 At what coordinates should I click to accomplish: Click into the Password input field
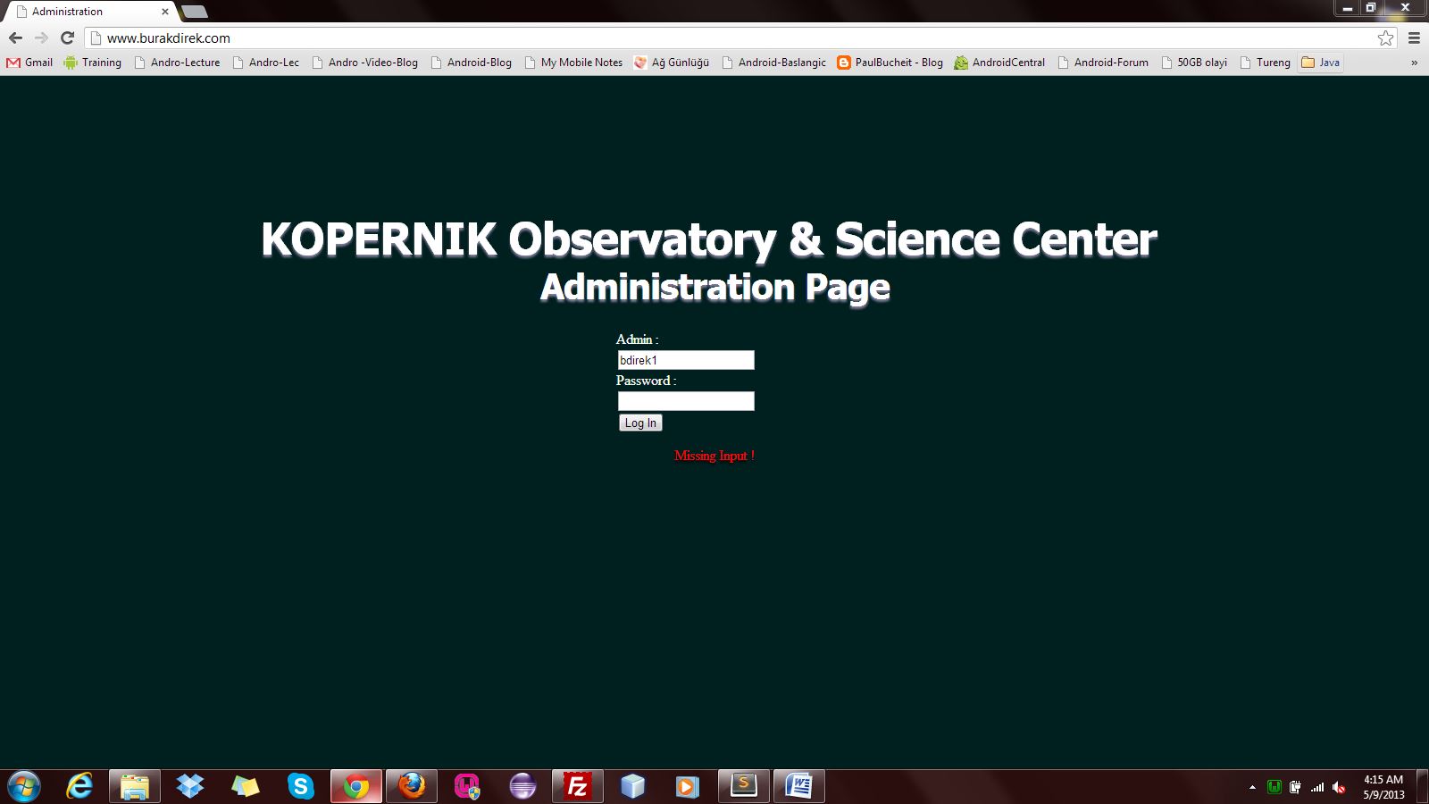click(686, 401)
